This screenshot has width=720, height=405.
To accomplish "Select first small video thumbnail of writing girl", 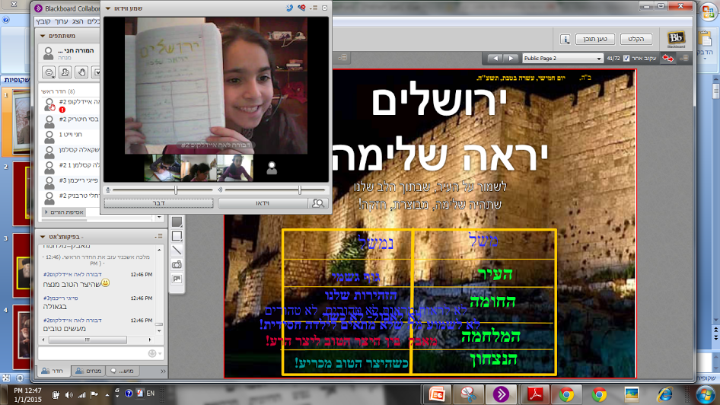I will [163, 168].
